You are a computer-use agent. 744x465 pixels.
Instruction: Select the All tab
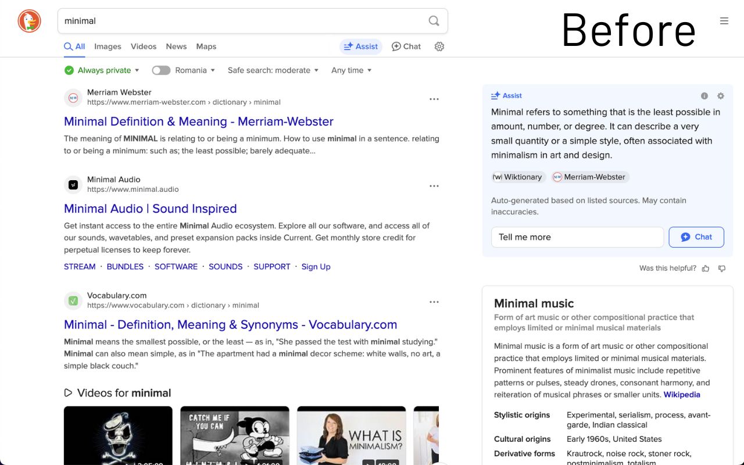click(74, 46)
